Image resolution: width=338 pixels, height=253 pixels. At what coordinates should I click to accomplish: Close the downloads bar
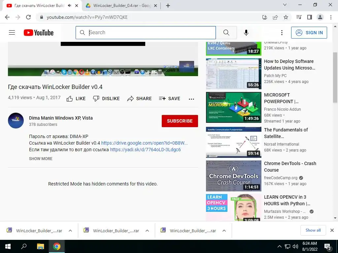point(332,230)
